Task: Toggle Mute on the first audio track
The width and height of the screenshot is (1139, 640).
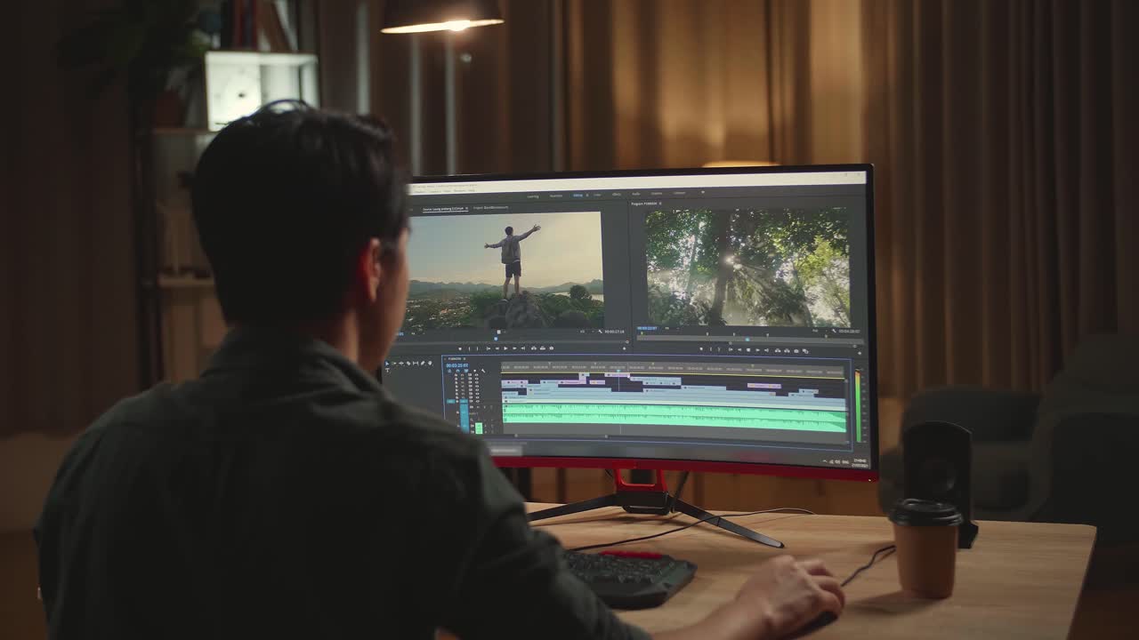Action: (471, 407)
